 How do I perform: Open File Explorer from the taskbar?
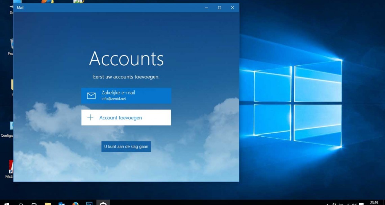(48, 204)
